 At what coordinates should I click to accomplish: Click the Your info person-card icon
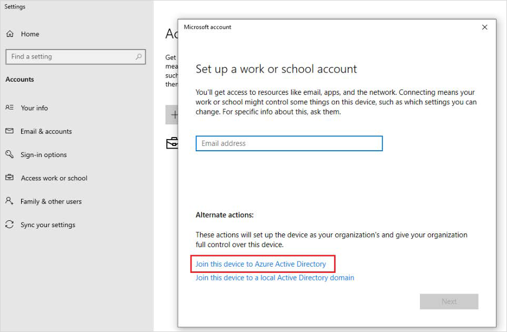click(9, 108)
